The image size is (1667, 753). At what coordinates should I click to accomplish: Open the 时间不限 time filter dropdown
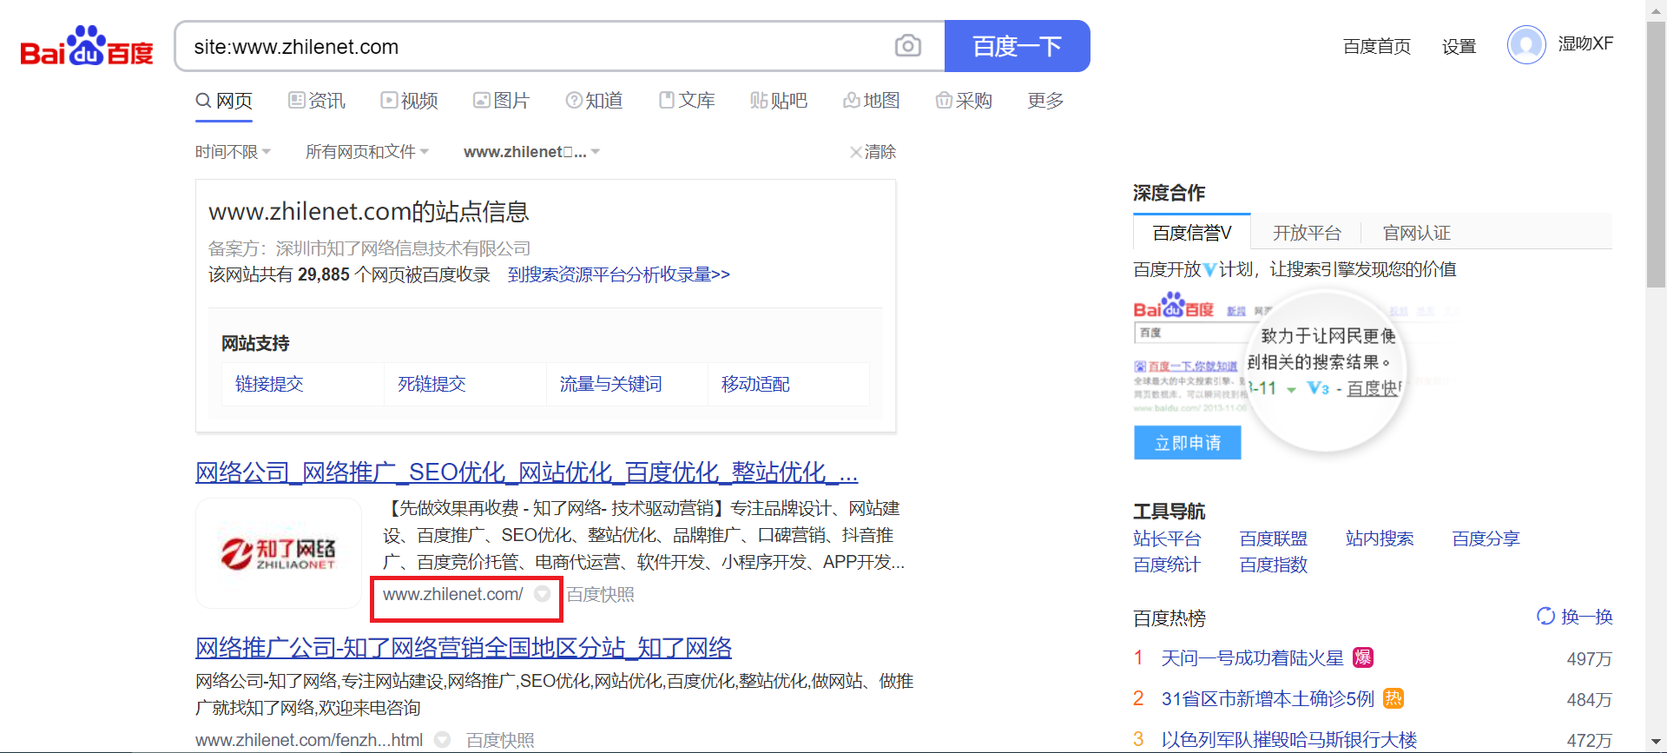tap(233, 152)
